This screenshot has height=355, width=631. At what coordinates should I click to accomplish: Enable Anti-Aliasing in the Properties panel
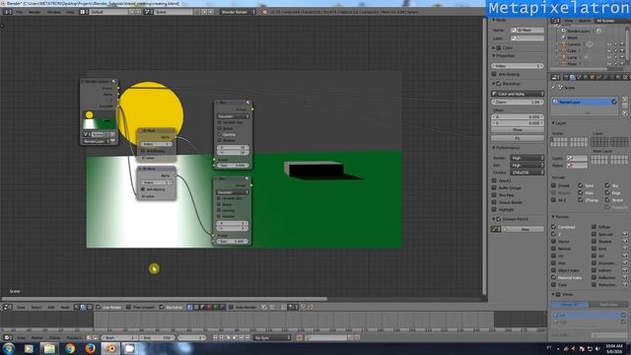(x=494, y=74)
